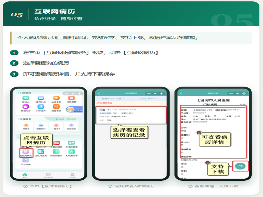This screenshot has width=263, height=197.
Task: Click the 门诊病历 heading text
Action: [210, 104]
